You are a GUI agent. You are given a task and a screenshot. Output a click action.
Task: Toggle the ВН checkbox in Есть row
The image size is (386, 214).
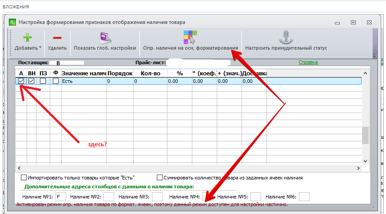pyautogui.click(x=31, y=81)
